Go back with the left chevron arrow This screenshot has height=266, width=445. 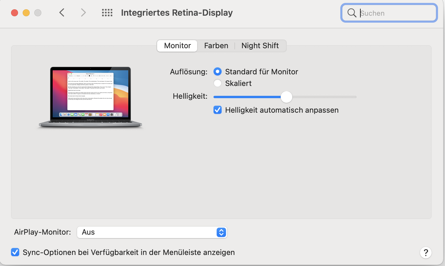click(62, 12)
